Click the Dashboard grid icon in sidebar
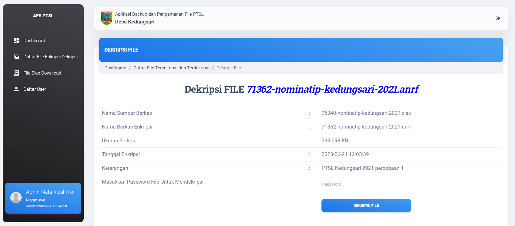This screenshot has width=515, height=226. pyautogui.click(x=16, y=41)
